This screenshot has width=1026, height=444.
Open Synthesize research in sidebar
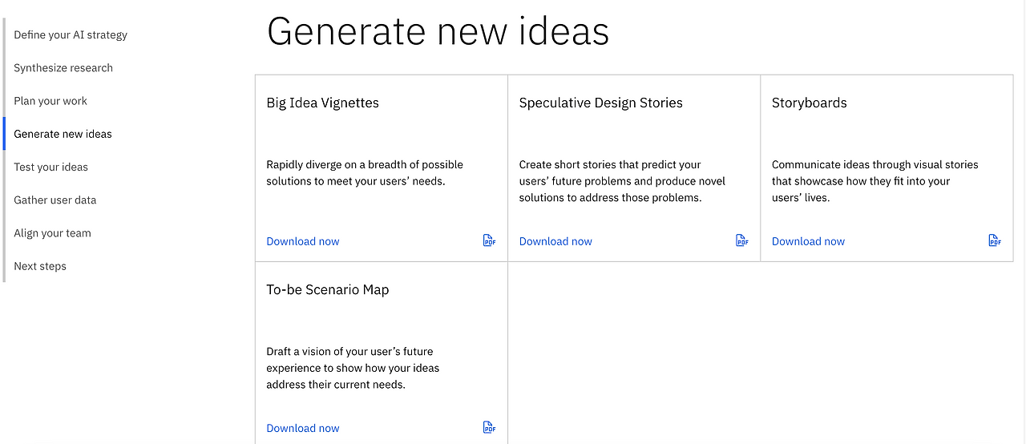tap(63, 68)
